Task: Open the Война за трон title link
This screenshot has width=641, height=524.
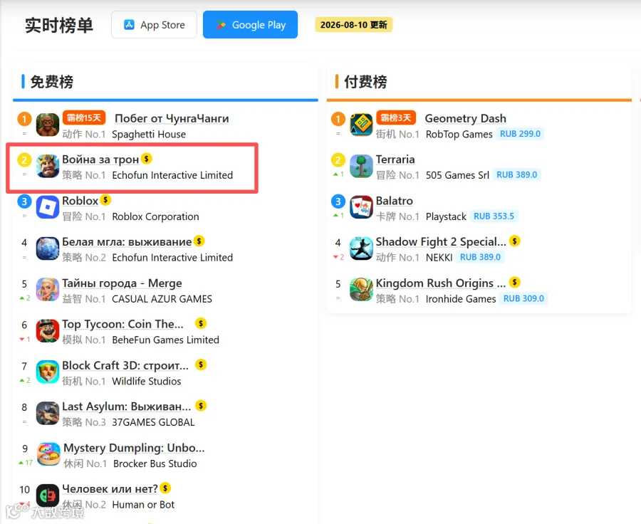Action: 100,159
